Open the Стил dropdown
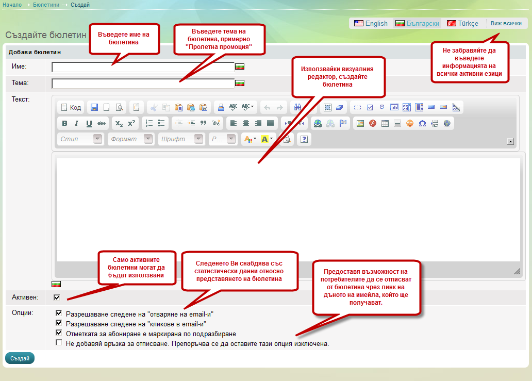 coord(80,139)
